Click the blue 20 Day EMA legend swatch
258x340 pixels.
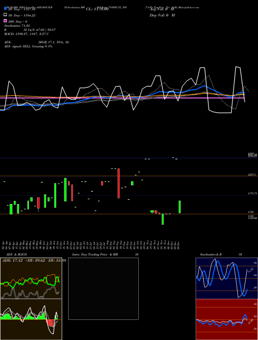pos(5,9)
